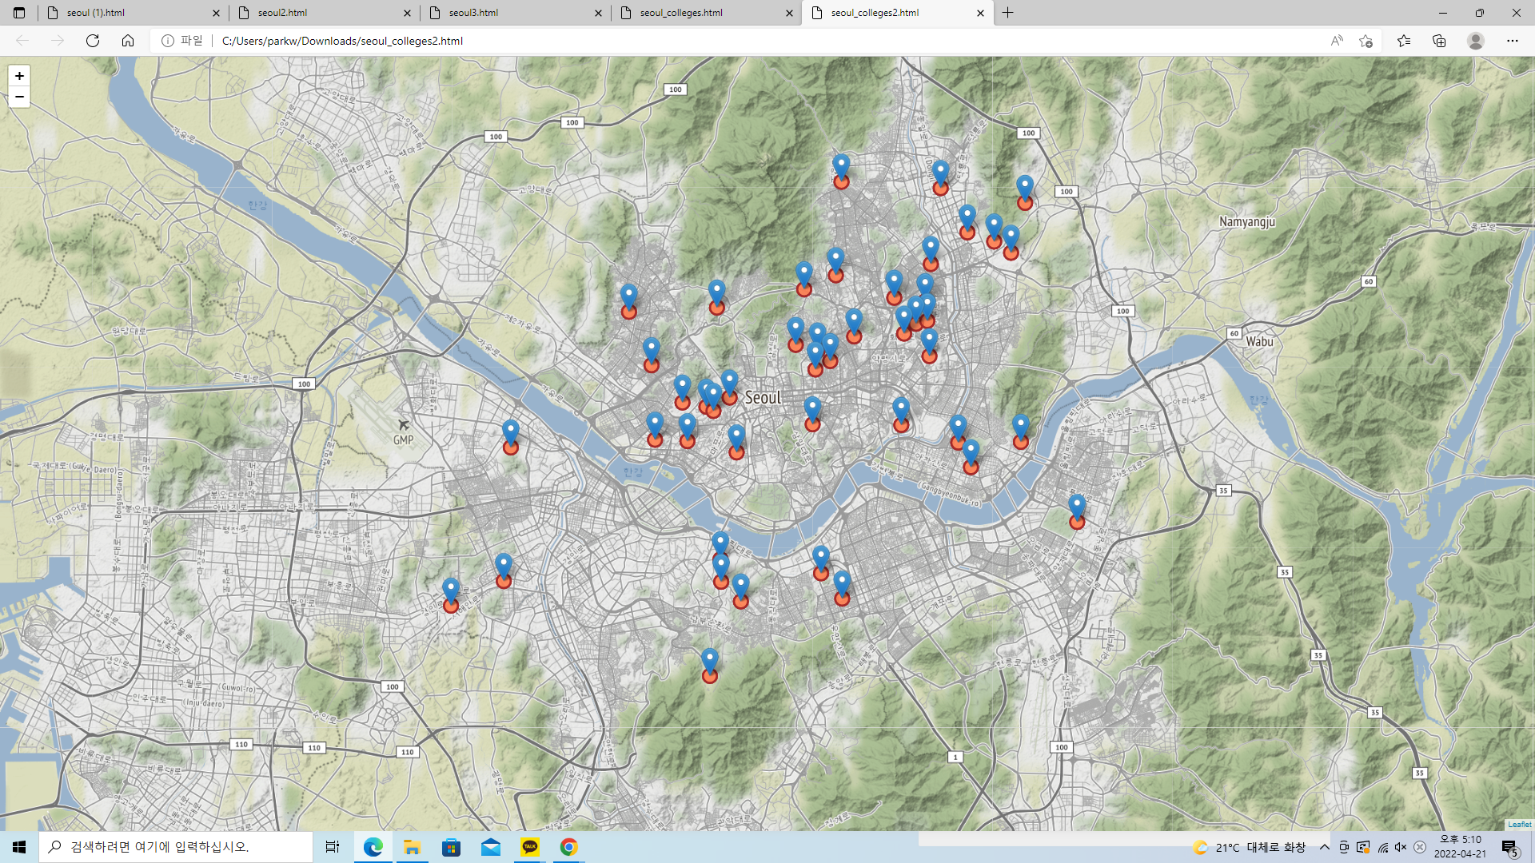Open the browser profile avatar

click(1476, 41)
